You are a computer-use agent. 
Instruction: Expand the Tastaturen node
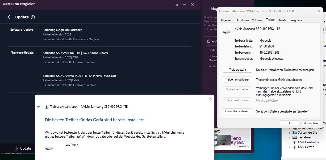pos(290,137)
